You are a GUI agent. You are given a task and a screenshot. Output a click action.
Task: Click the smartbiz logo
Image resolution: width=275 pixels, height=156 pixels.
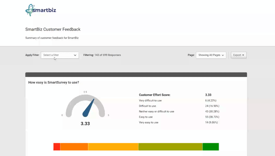pyautogui.click(x=41, y=10)
